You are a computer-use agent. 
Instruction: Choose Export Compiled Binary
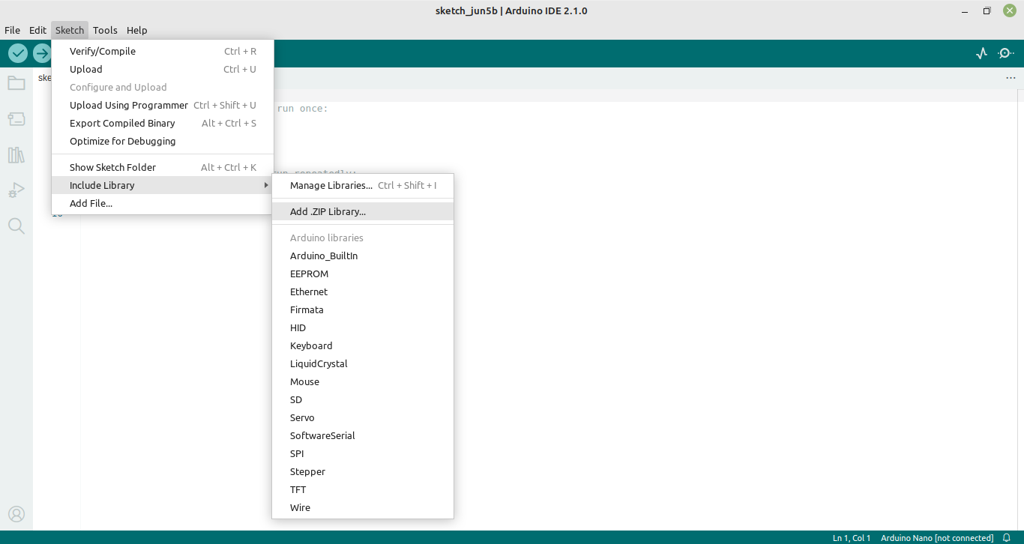[x=163, y=123]
